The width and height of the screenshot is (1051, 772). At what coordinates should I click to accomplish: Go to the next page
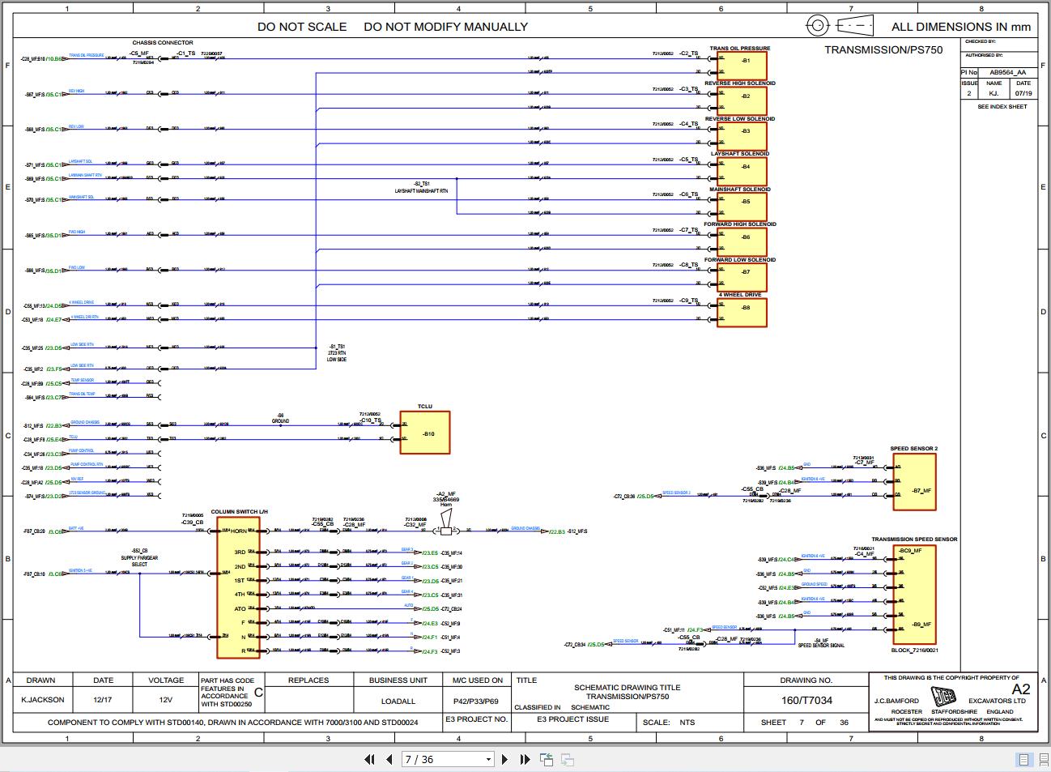505,759
